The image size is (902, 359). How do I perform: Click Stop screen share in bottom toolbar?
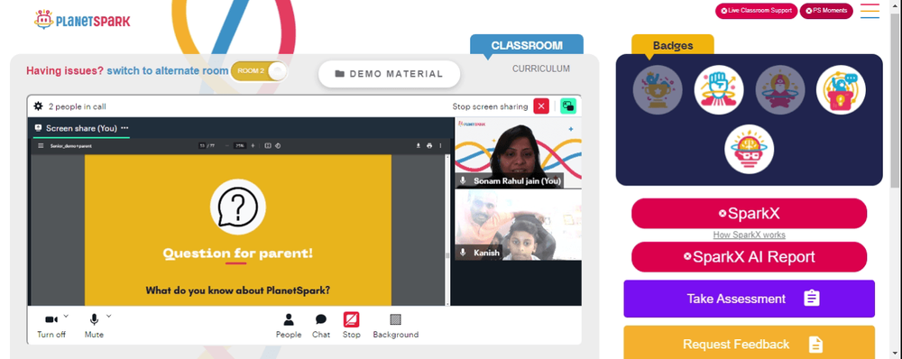352,326
